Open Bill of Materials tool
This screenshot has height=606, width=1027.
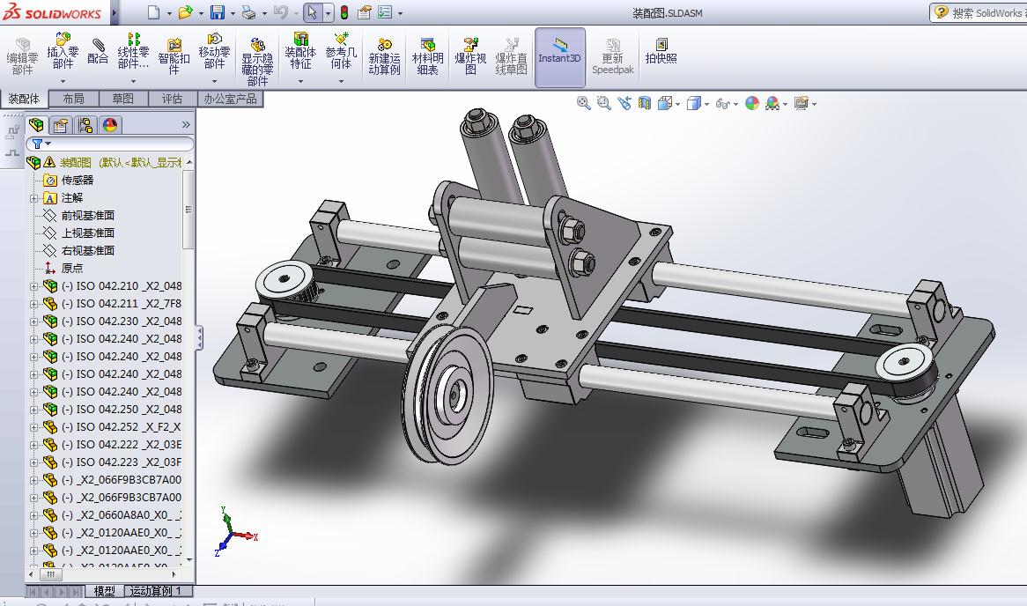(428, 56)
